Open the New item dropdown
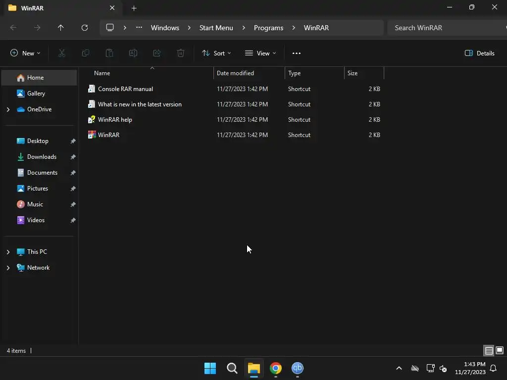The width and height of the screenshot is (507, 380). [x=25, y=53]
